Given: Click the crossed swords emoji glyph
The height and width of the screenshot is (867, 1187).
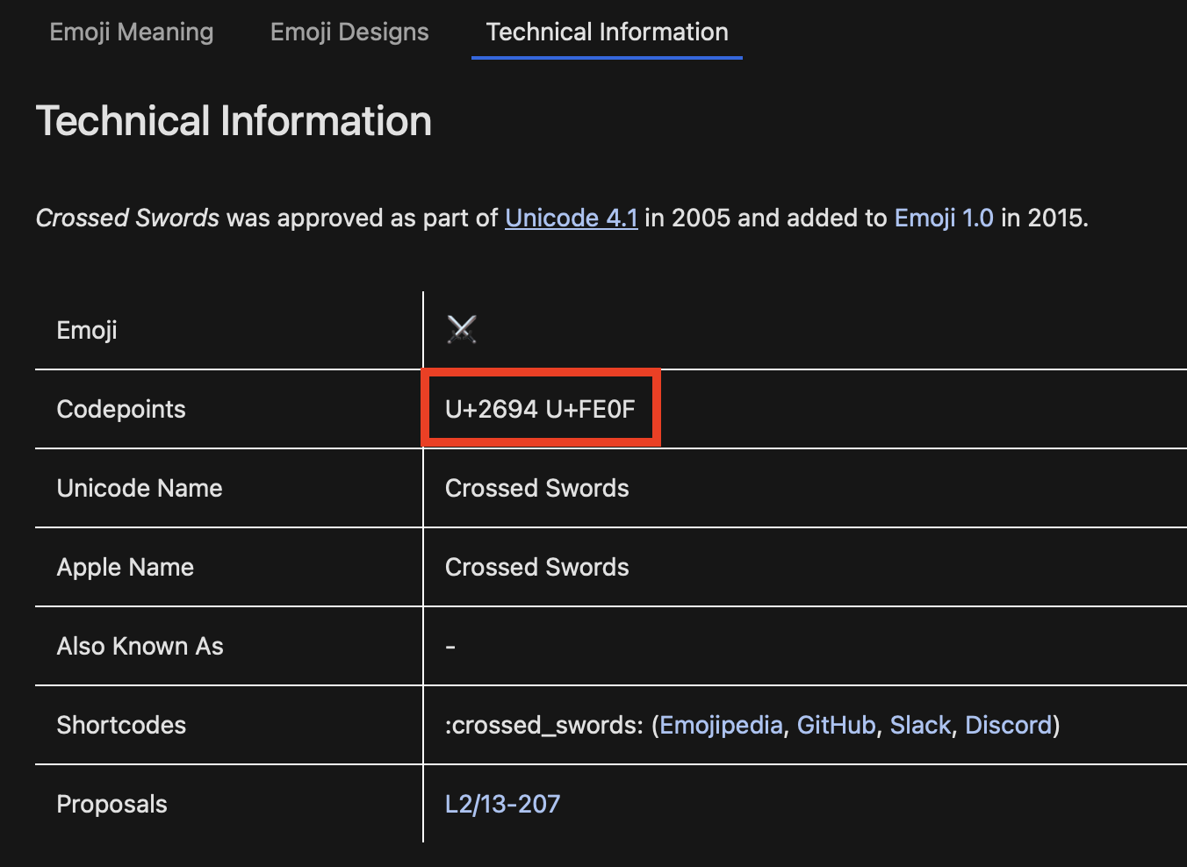Looking at the screenshot, I should click(x=462, y=330).
